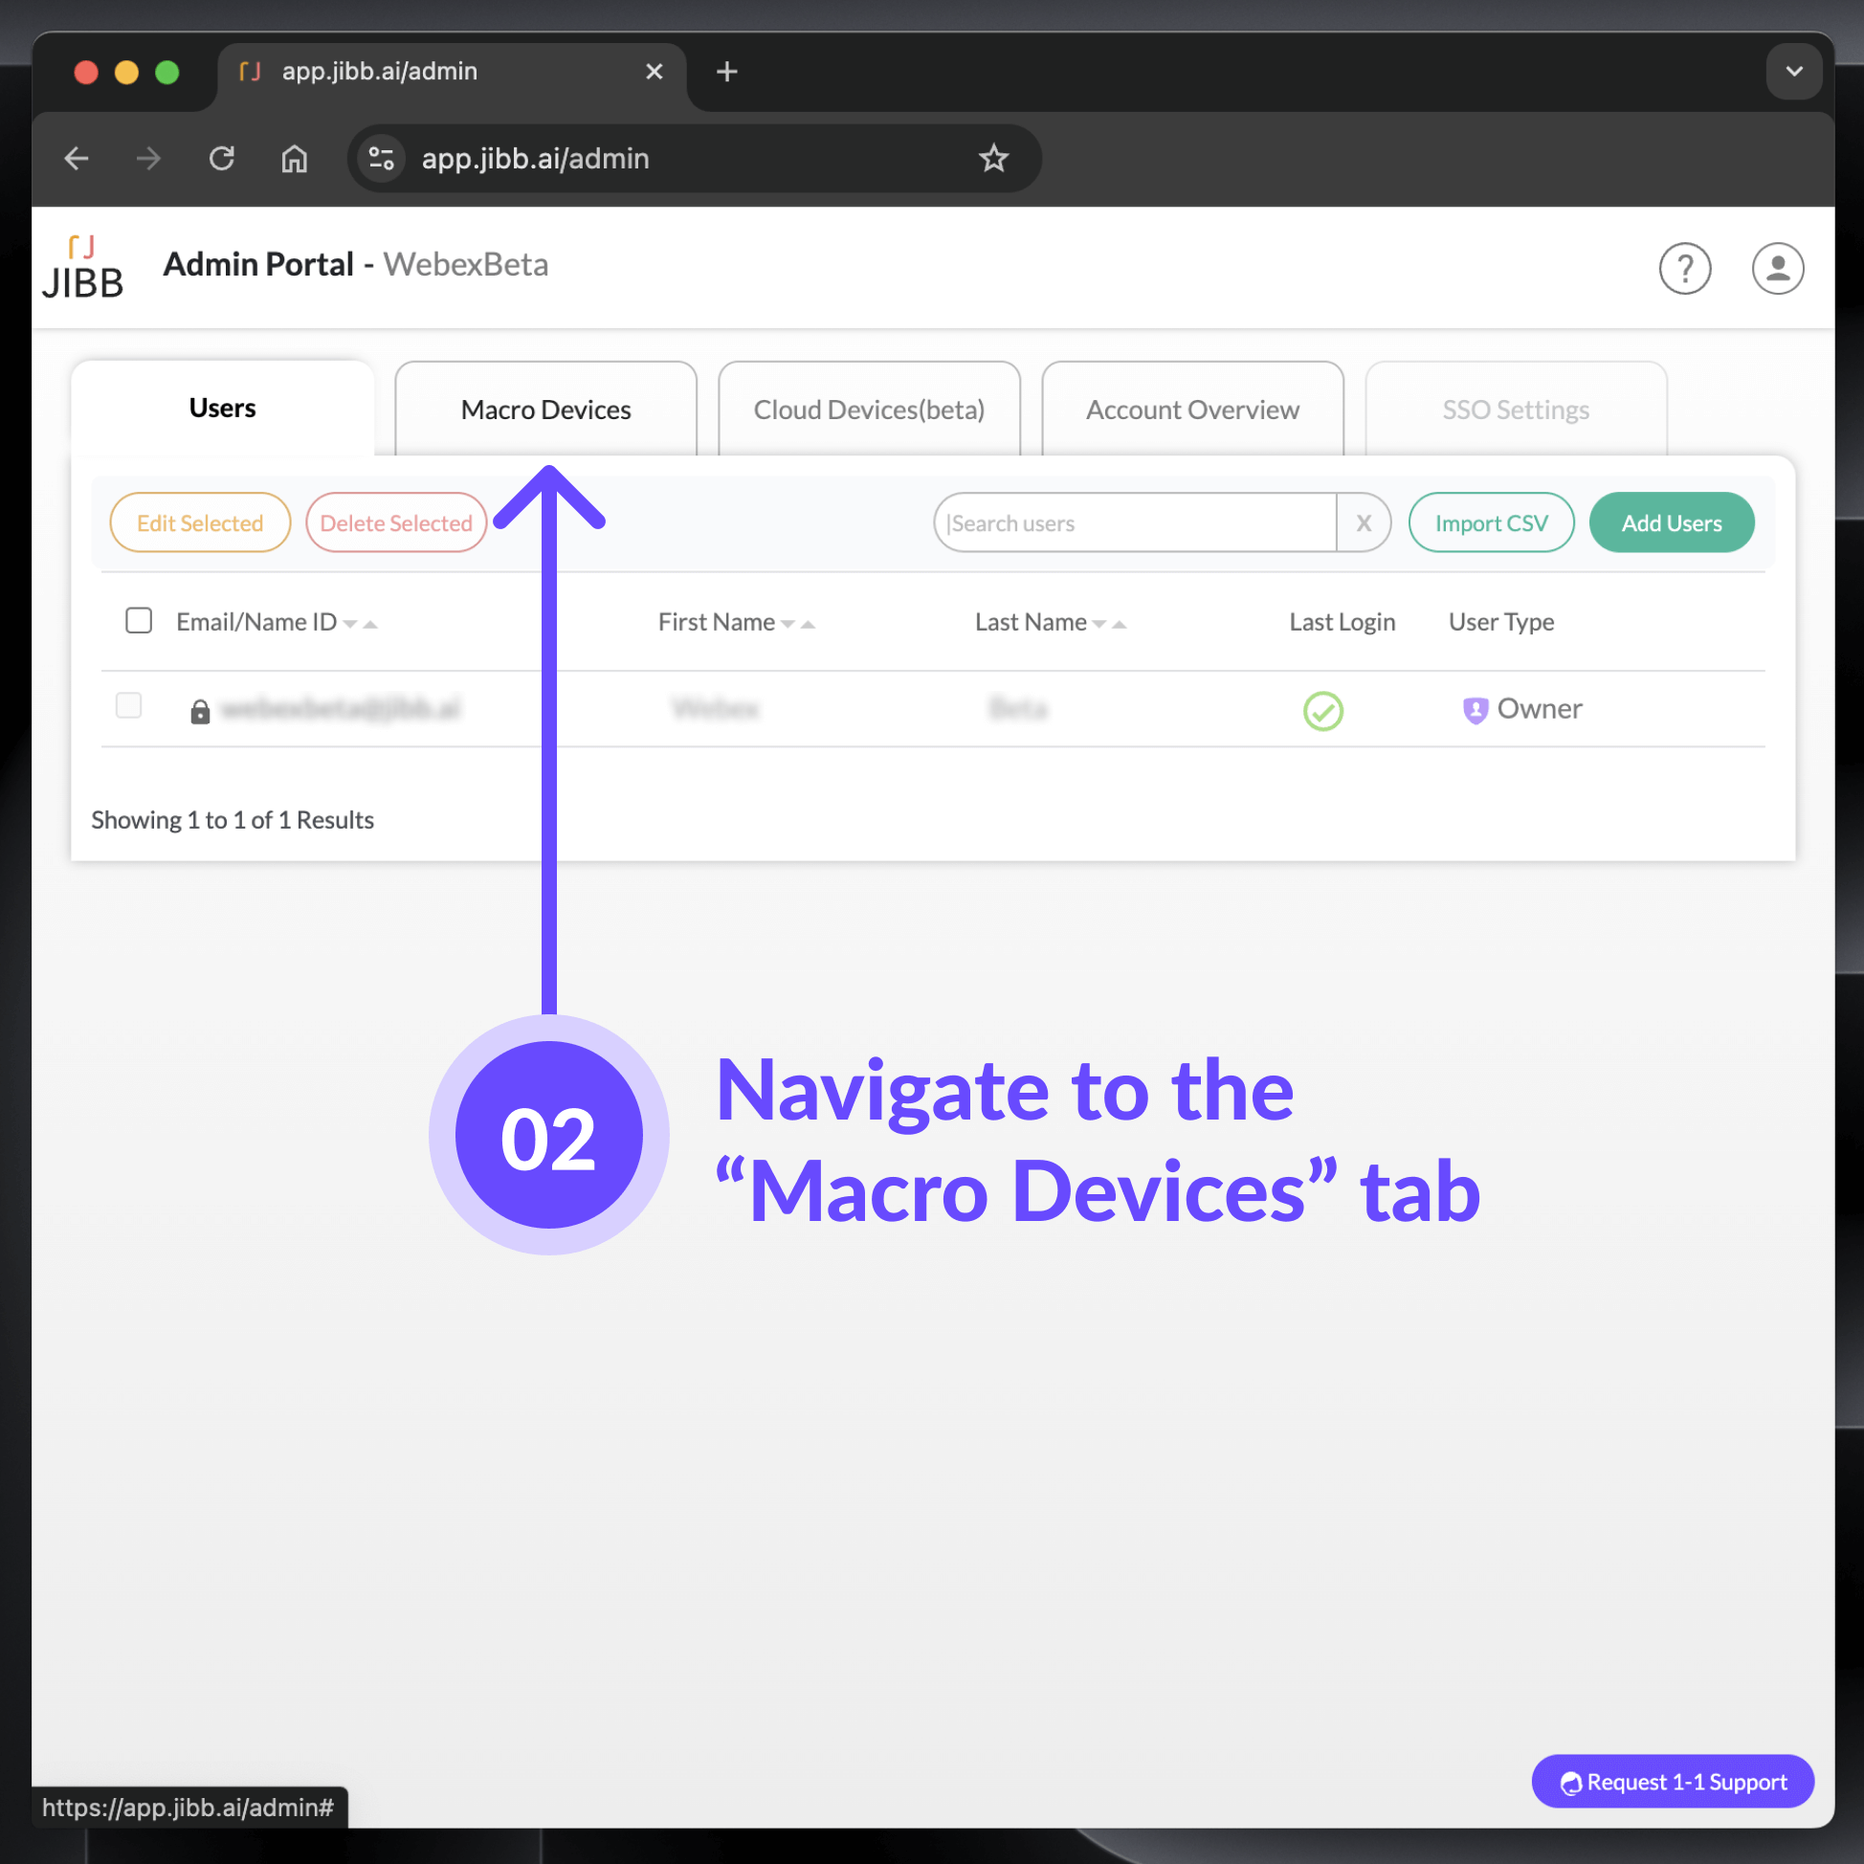Click the green last login check icon
This screenshot has height=1864, width=1864.
click(1322, 711)
